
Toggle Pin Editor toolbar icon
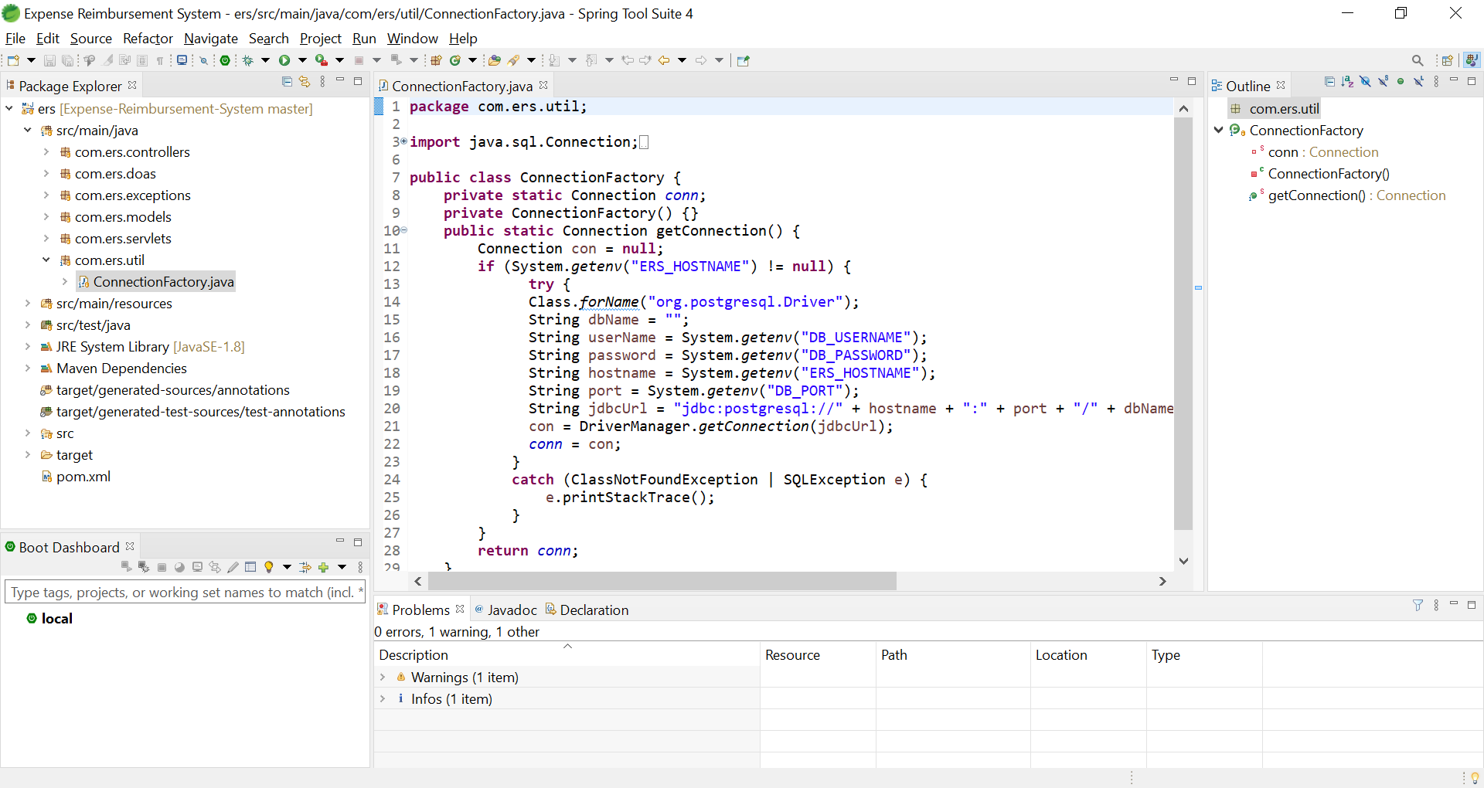point(743,60)
